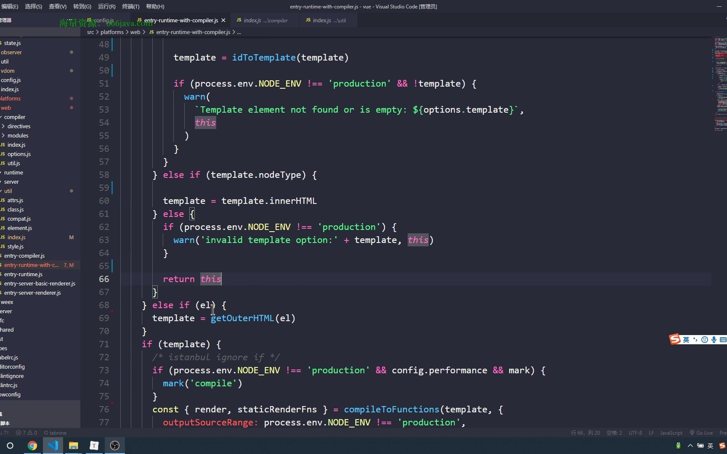Toggle Sogou floating bar Chinese/English mode
The height and width of the screenshot is (454, 727).
686,340
